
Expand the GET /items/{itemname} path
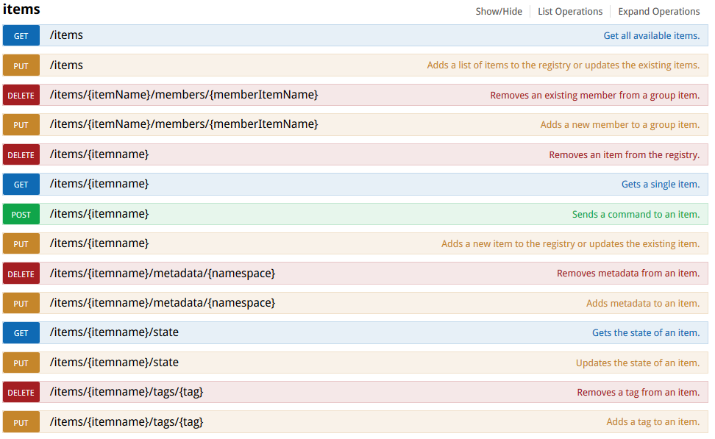99,184
